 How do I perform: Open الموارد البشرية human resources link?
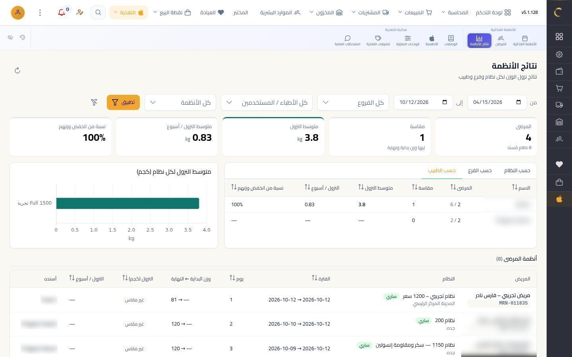[x=280, y=13]
